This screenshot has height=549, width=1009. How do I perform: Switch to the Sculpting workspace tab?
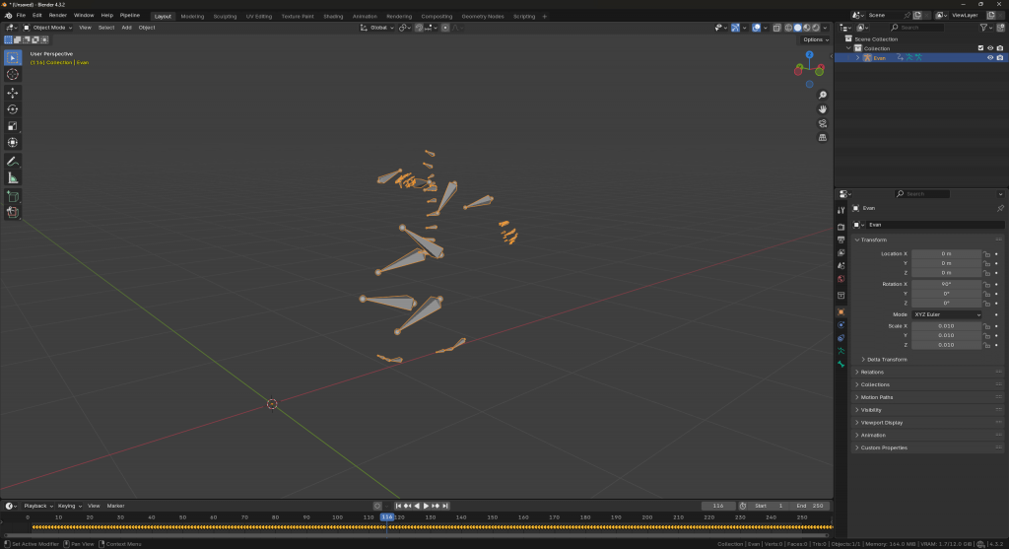coord(225,16)
